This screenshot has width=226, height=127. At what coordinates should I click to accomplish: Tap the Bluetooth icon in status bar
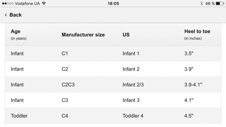(x=202, y=3)
